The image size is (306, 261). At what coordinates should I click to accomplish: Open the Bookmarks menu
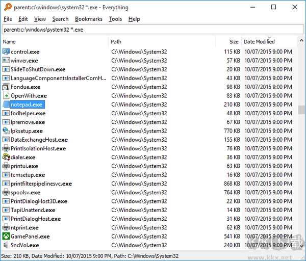tap(89, 19)
